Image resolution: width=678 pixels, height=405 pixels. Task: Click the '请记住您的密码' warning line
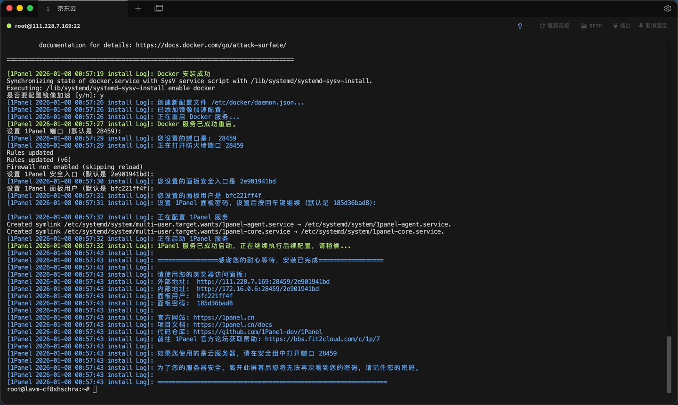coord(214,368)
